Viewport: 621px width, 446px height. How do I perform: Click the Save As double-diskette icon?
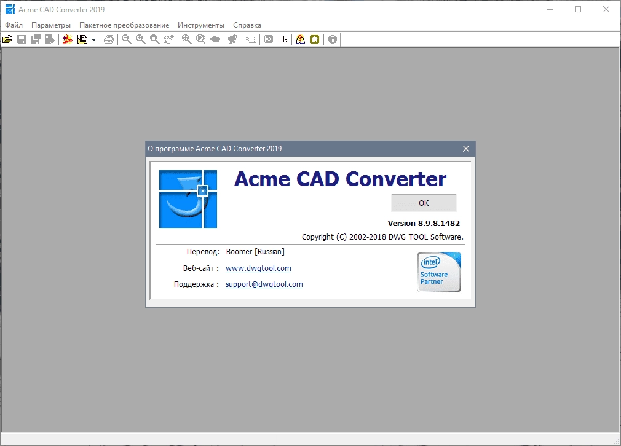pos(36,39)
